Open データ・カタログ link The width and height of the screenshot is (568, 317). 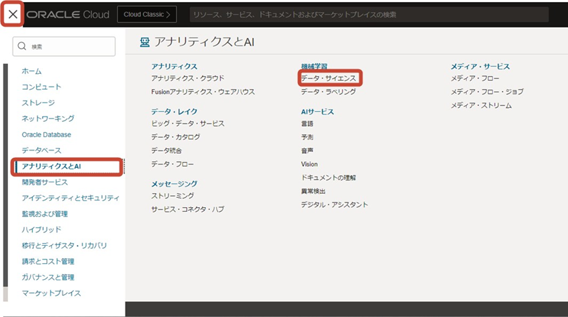pos(176,137)
